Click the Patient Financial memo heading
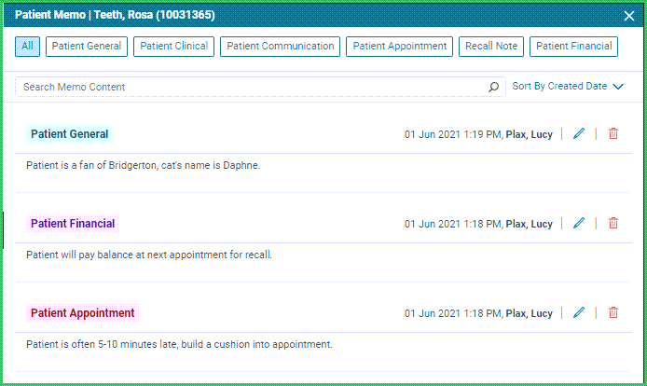Viewport: 647px width, 386px height. [73, 224]
